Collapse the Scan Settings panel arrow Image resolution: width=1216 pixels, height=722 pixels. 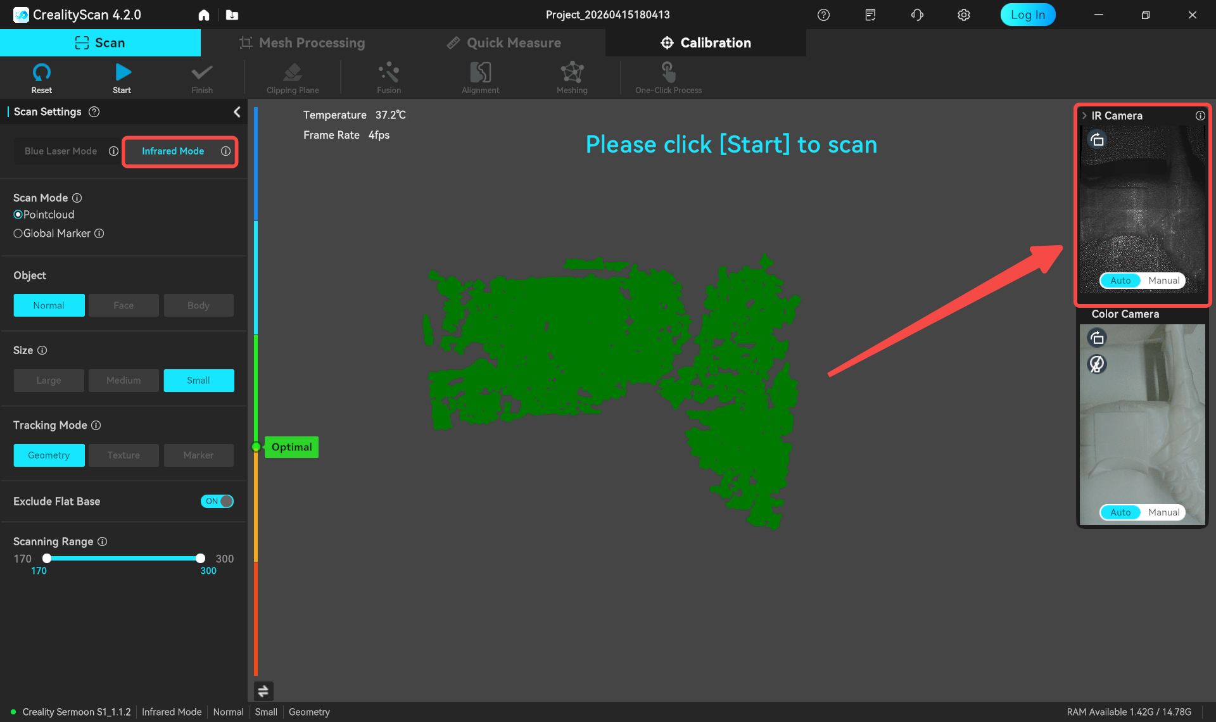236,112
